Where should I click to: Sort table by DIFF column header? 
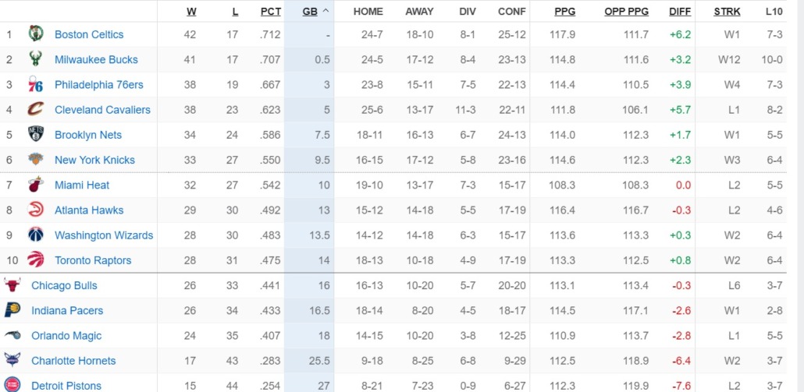coord(680,11)
